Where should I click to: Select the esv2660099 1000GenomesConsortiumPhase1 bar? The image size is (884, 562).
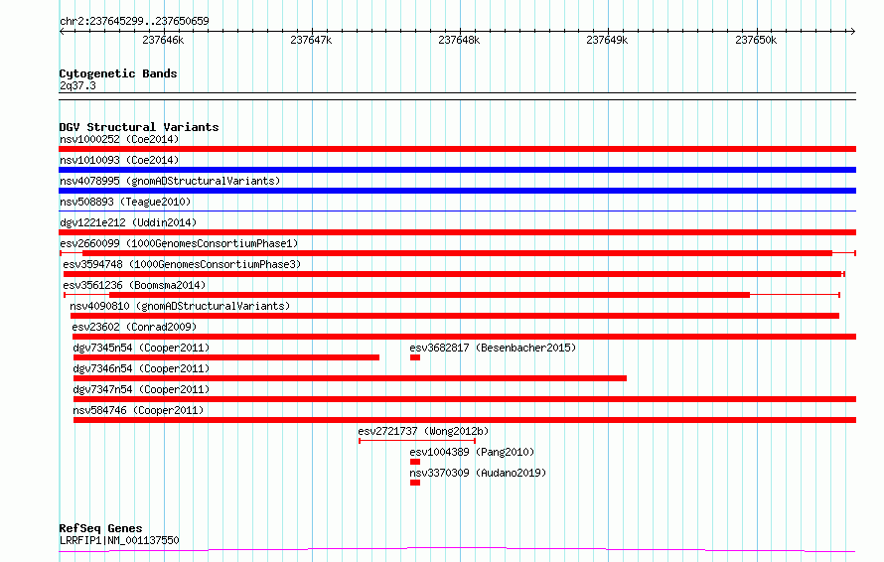(x=457, y=253)
